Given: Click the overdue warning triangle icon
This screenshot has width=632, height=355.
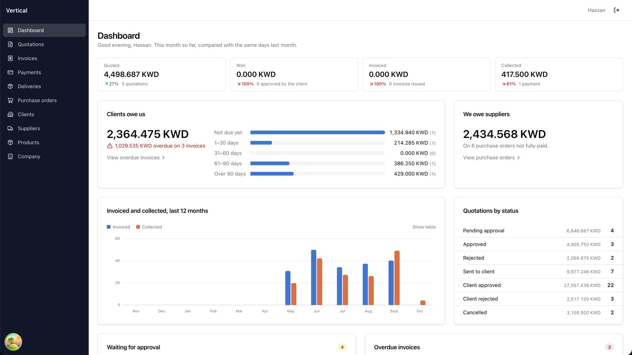Looking at the screenshot, I should coord(110,146).
